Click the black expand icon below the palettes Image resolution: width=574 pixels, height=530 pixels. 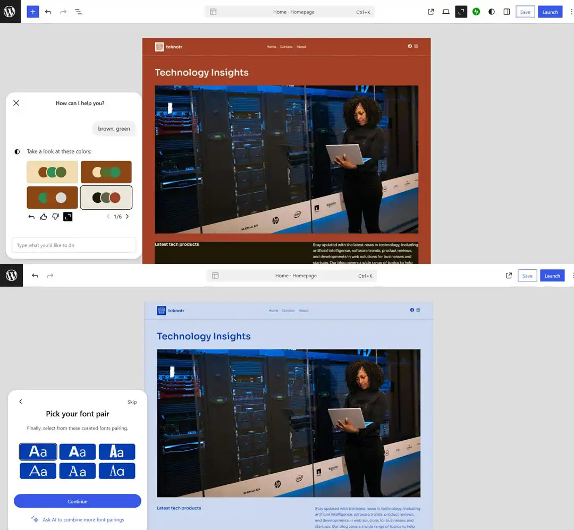[67, 217]
